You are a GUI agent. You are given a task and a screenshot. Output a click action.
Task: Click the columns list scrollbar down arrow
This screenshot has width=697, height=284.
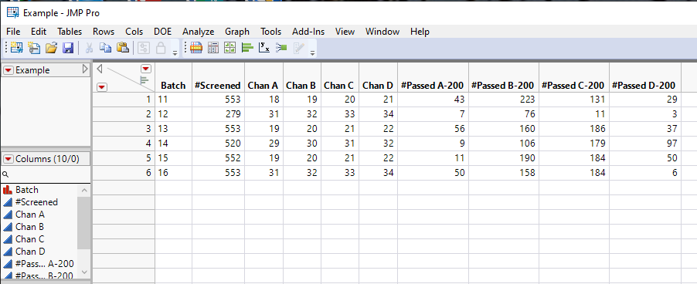point(84,272)
